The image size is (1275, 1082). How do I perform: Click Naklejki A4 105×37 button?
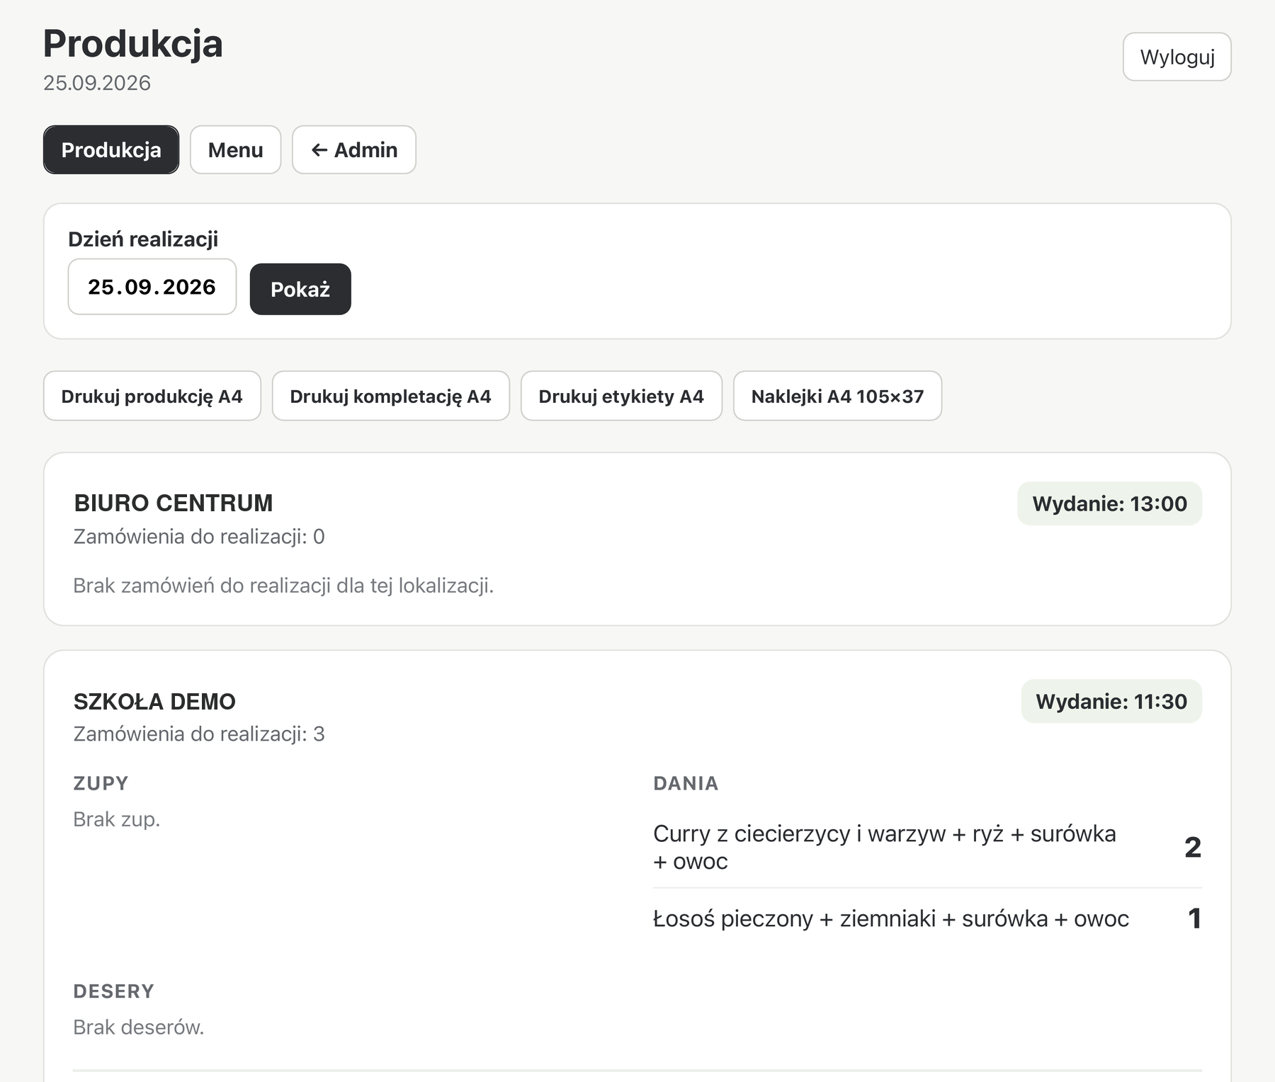pyautogui.click(x=837, y=396)
